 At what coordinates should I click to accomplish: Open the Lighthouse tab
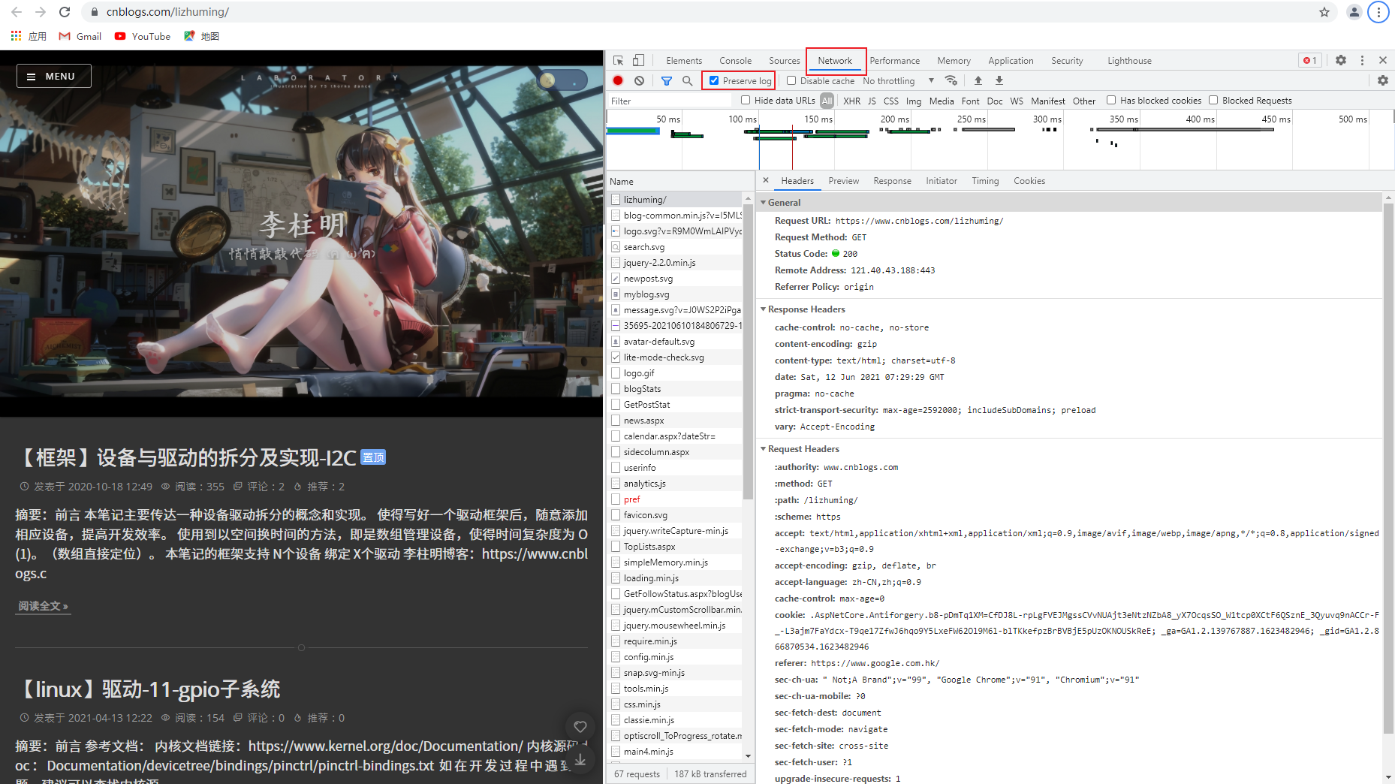[x=1129, y=61]
